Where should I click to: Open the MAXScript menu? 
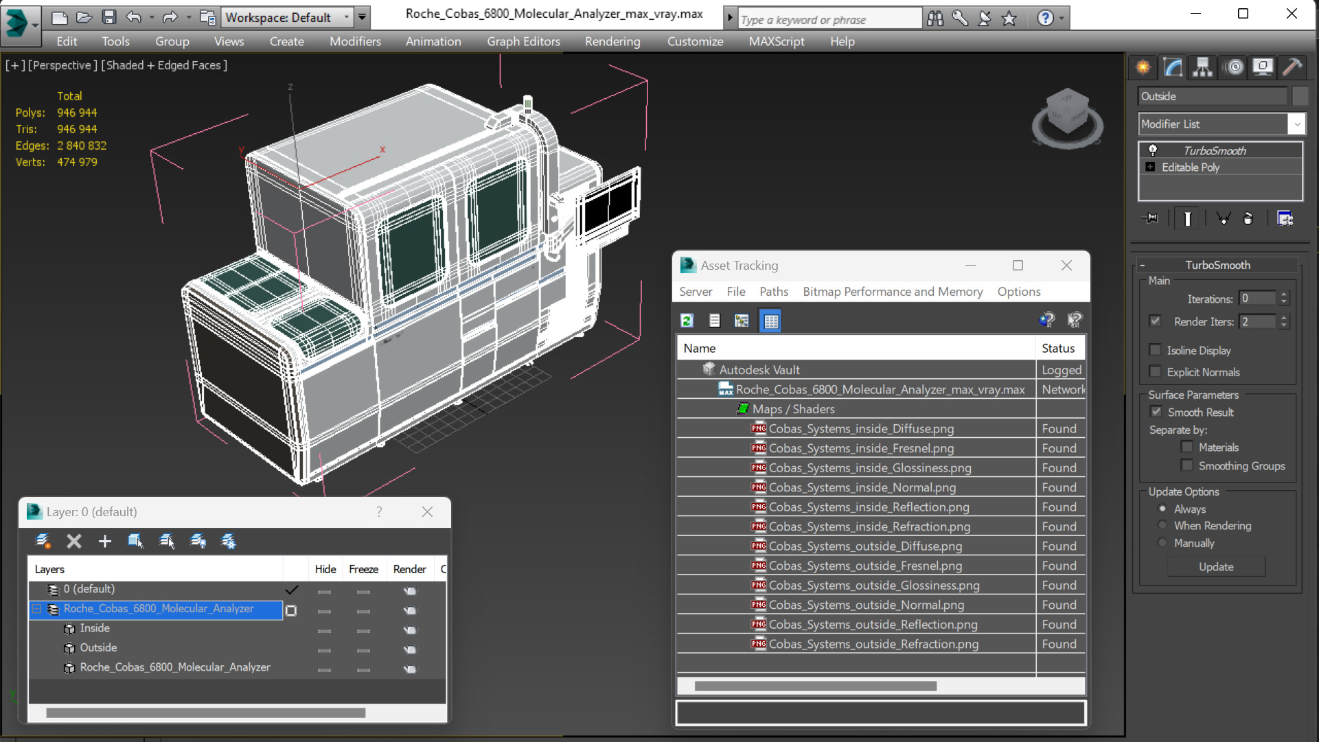point(777,41)
